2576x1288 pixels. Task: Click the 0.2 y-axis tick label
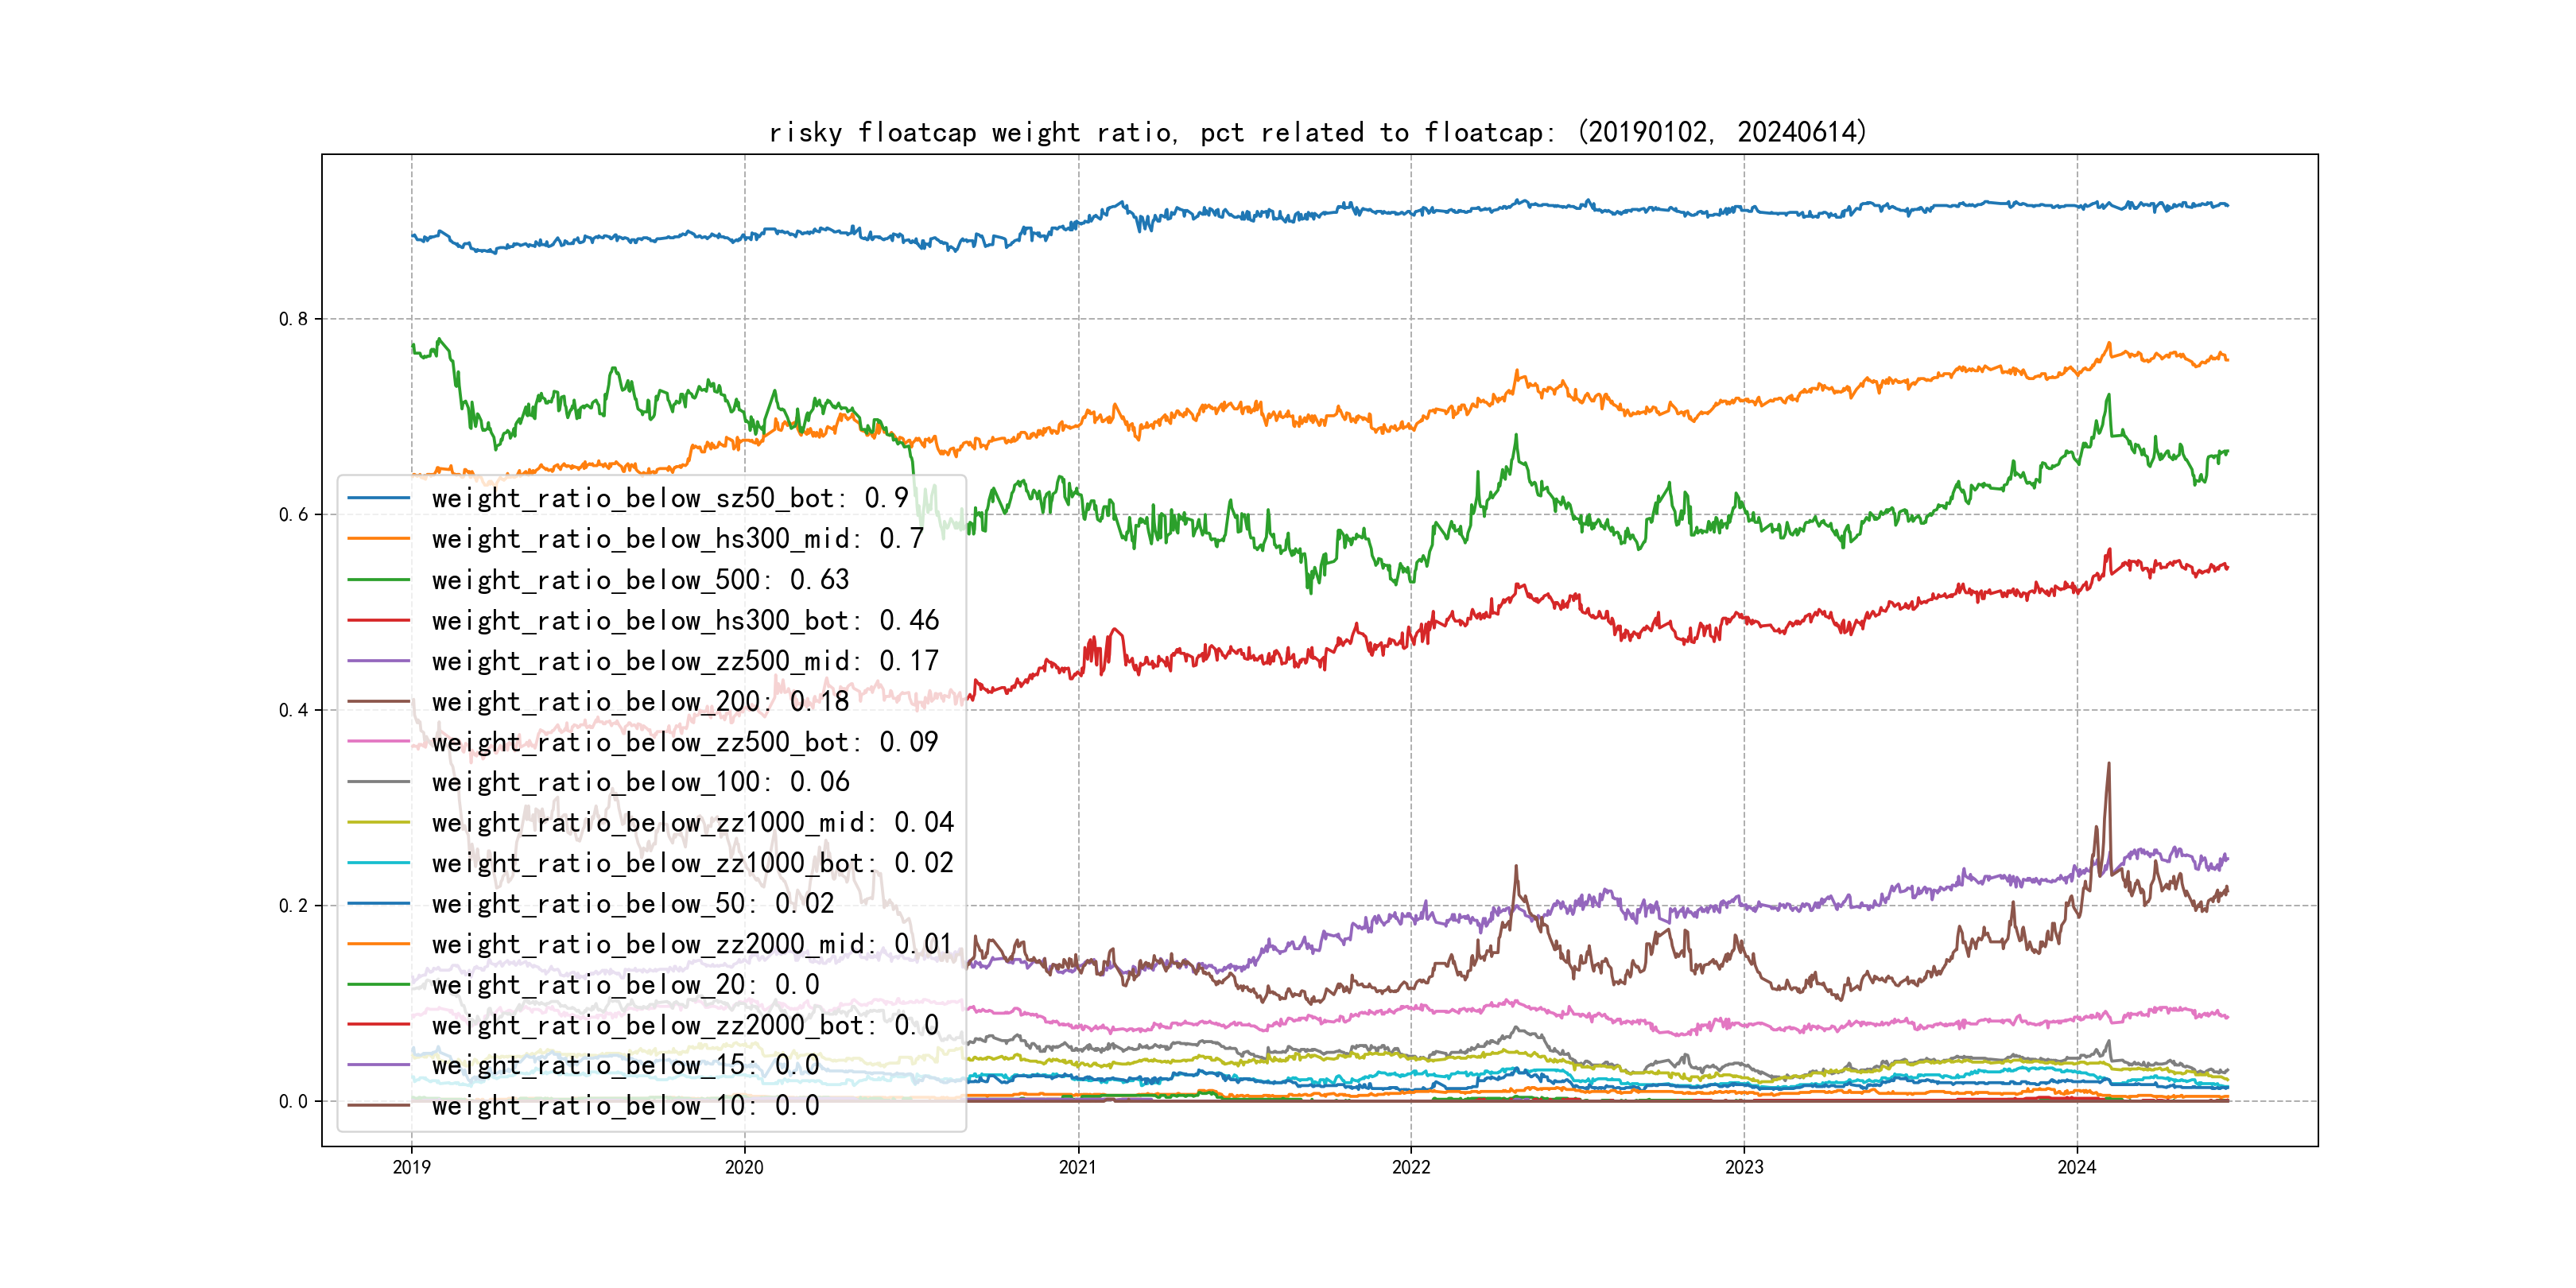pos(293,906)
